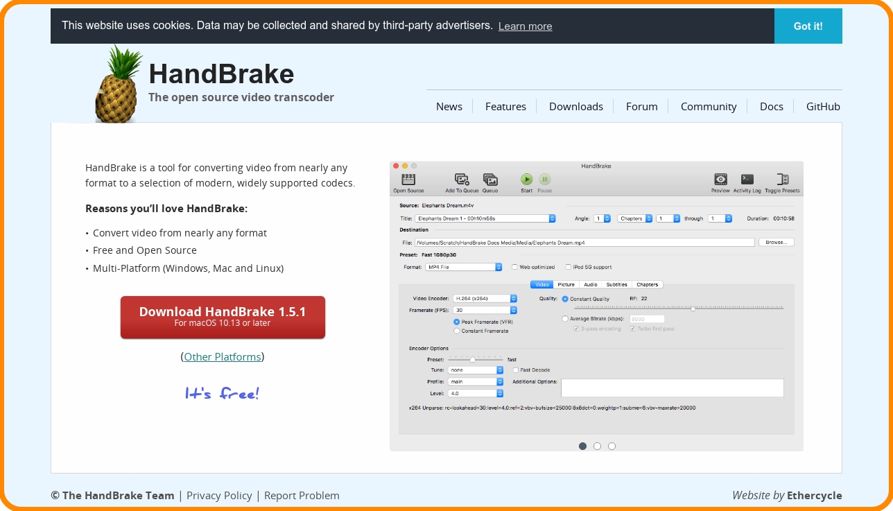Click the Additional Options text box
This screenshot has width=893, height=511.
pos(673,388)
